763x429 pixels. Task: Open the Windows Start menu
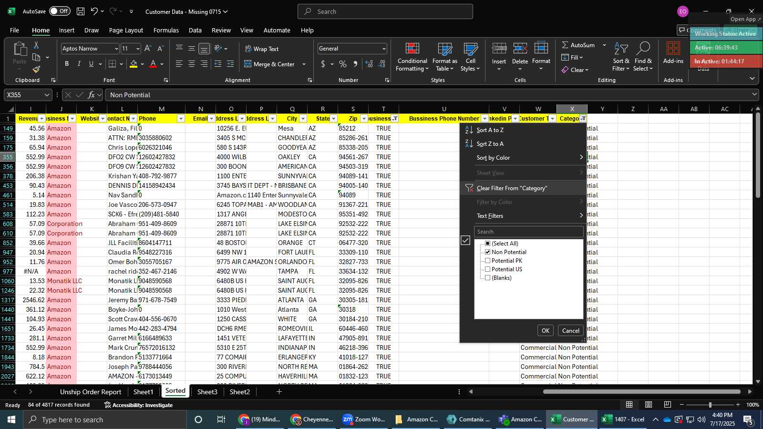(11, 419)
